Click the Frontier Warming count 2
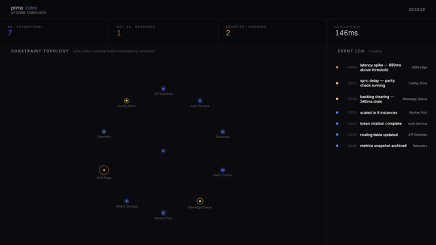 (228, 33)
